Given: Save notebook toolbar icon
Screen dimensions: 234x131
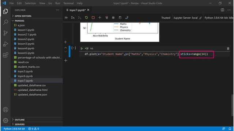Looking at the screenshot, I should click(x=120, y=18).
